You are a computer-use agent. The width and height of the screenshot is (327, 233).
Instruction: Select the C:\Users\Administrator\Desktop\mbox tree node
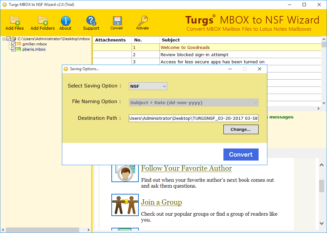(54, 39)
